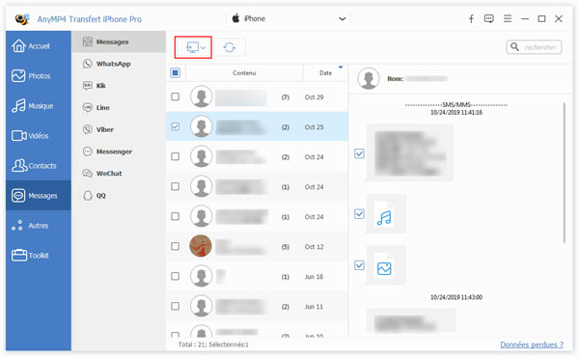Select Messages in blue sidebar

pos(38,196)
